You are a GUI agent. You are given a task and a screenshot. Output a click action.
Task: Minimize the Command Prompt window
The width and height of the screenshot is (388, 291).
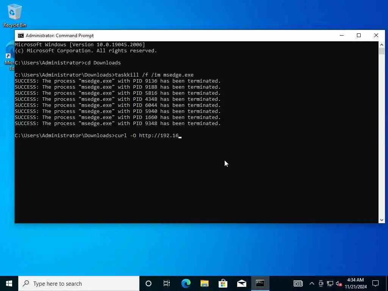pyautogui.click(x=342, y=35)
